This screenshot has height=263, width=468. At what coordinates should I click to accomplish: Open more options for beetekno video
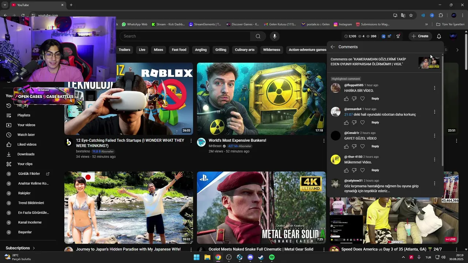coord(191,141)
